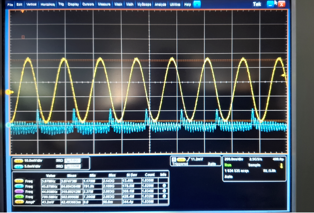Screen dimensions: 314x213
Task: Click the Triggered status label
Action: click(180, 164)
